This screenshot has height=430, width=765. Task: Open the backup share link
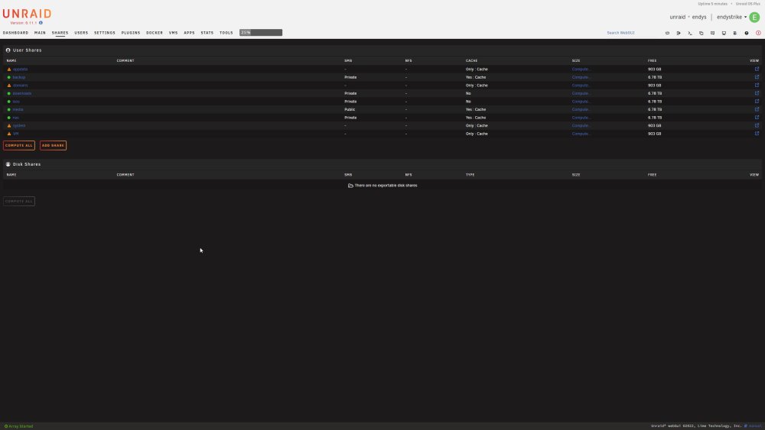[19, 77]
